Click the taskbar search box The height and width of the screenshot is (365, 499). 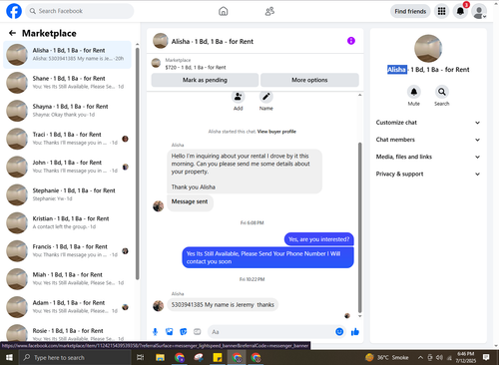point(75,357)
